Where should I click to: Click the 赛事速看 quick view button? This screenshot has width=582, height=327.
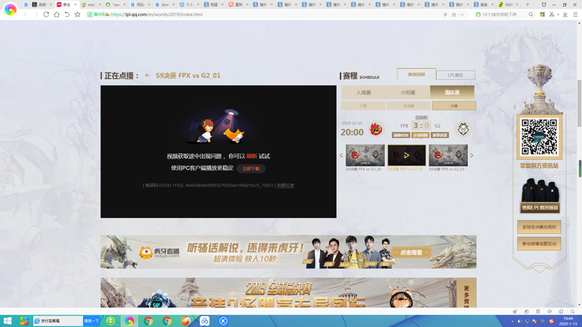tap(440, 135)
